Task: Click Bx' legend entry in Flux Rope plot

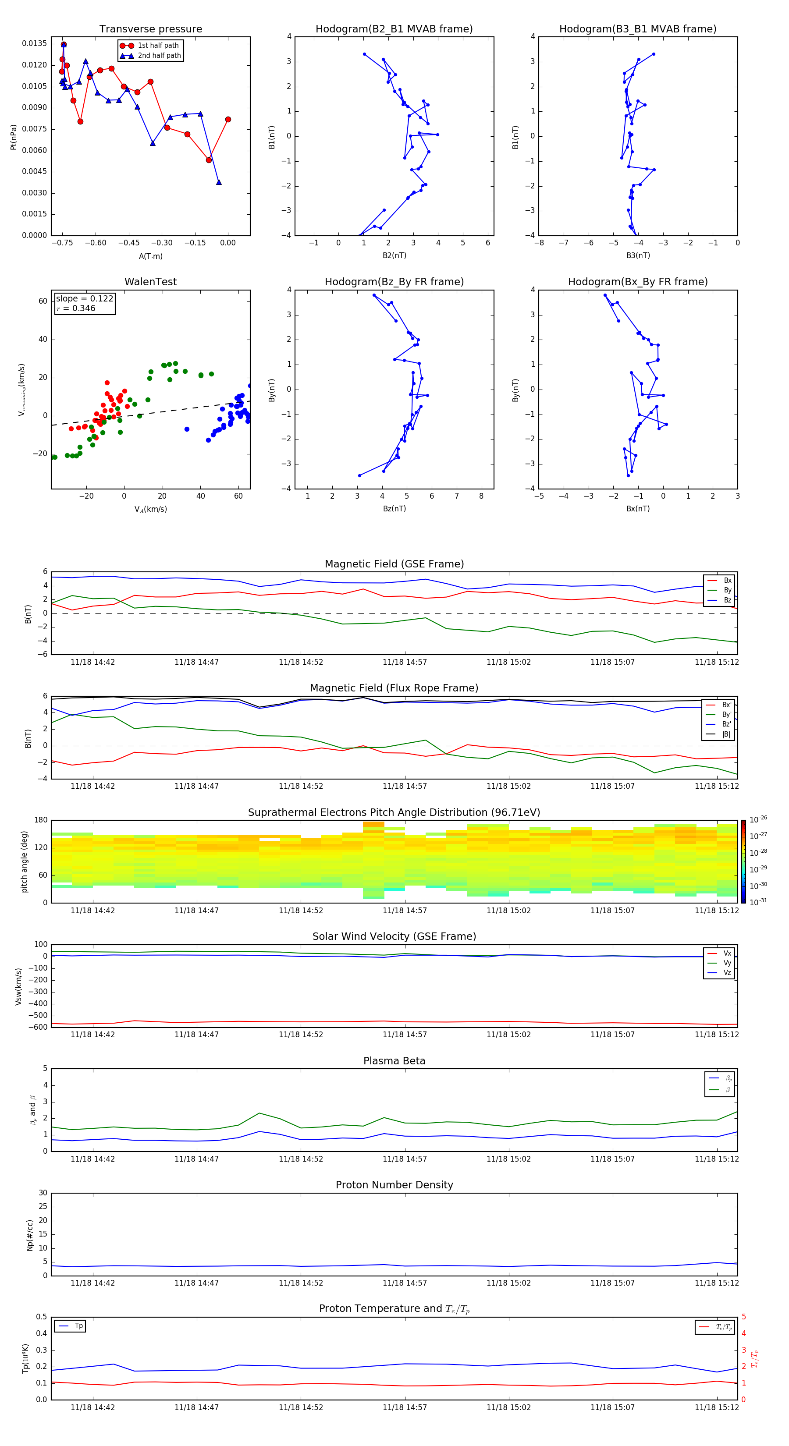Action: [x=719, y=705]
